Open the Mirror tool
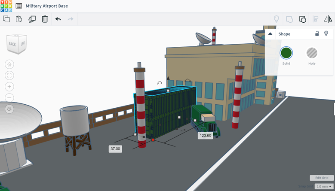This screenshot has width=335, height=191. pyautogui.click(x=328, y=19)
